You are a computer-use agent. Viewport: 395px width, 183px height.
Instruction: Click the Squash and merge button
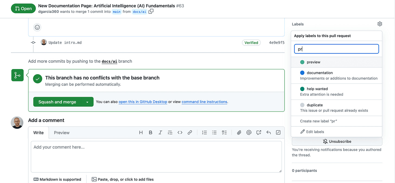click(57, 102)
